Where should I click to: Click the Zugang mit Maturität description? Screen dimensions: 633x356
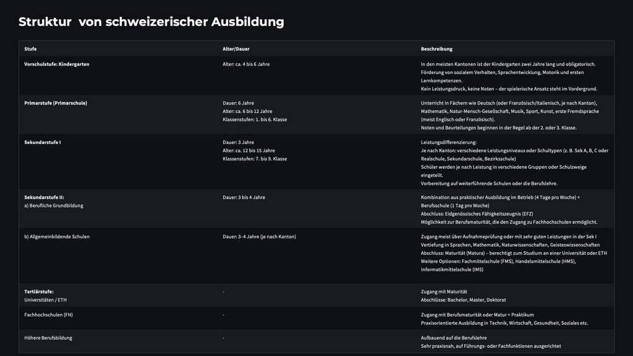coord(444,292)
